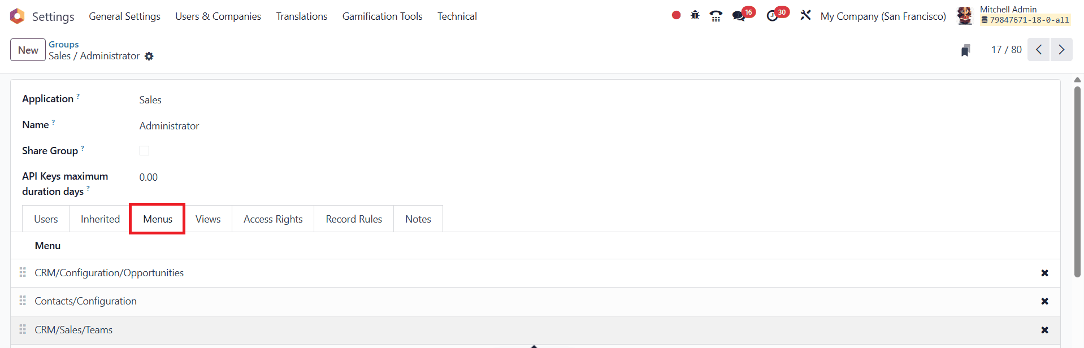Remove Contacts/Configuration menu row
Screen dimensions: 1084x348
pos(1044,301)
